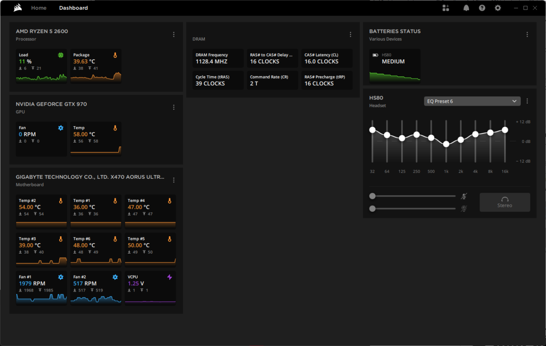Open the dashboard widget layout icon
The height and width of the screenshot is (346, 546).
coord(445,8)
